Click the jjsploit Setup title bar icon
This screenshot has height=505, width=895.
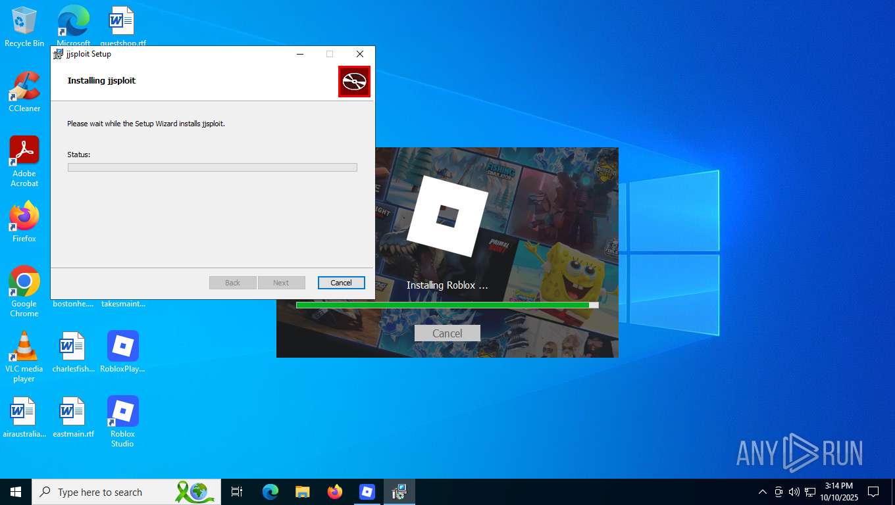(59, 54)
